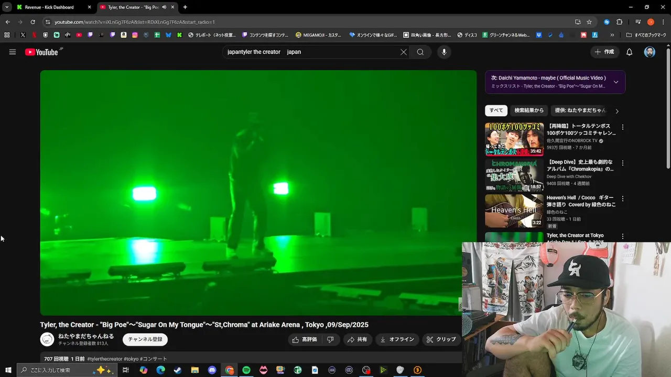Show more filter chips with right arrow
This screenshot has height=377, width=671.
617,111
